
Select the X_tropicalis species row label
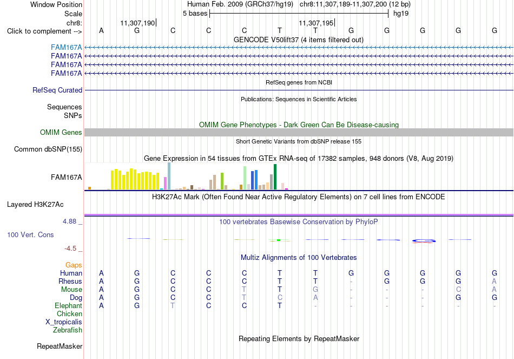point(64,322)
